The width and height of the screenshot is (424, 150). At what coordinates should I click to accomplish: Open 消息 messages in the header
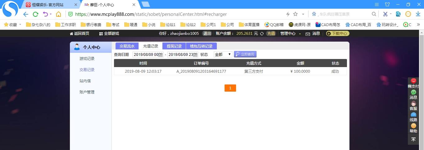313,34
